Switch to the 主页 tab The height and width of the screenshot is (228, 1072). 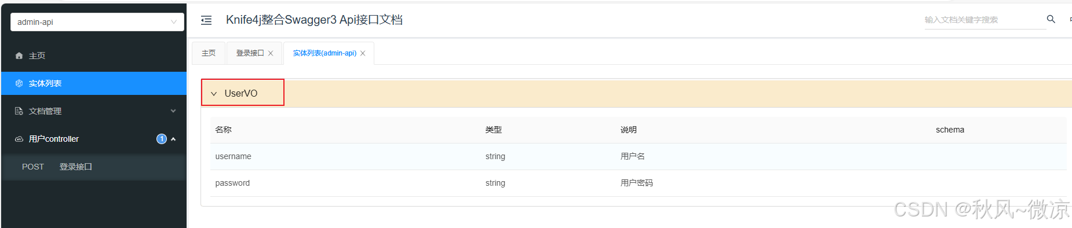pyautogui.click(x=209, y=53)
